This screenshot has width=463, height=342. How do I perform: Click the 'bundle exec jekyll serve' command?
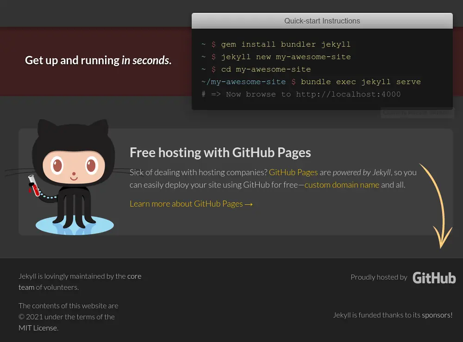point(361,82)
